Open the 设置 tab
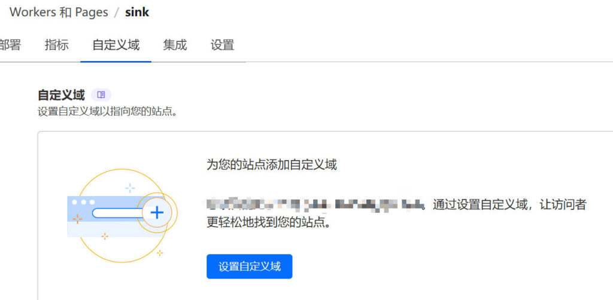This screenshot has width=613, height=300. 223,45
